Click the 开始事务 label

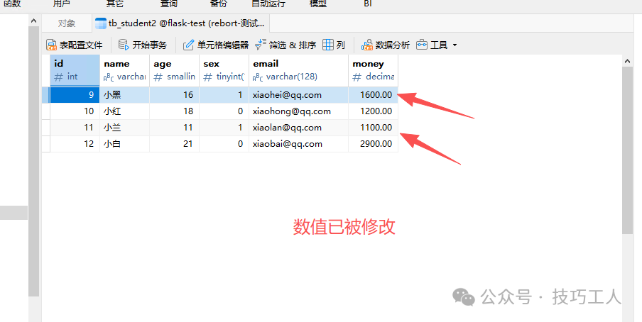tap(150, 45)
